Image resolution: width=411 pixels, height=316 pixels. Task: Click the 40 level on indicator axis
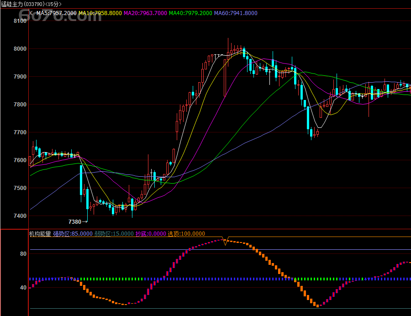pyautogui.click(x=23, y=288)
